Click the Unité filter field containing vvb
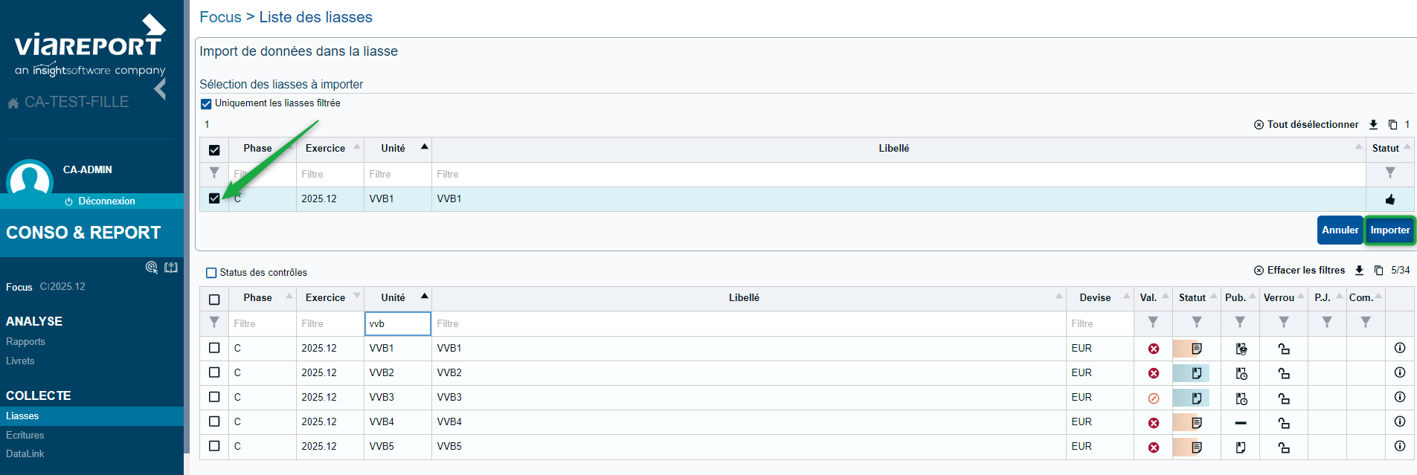Image resolution: width=1417 pixels, height=475 pixels. (398, 324)
